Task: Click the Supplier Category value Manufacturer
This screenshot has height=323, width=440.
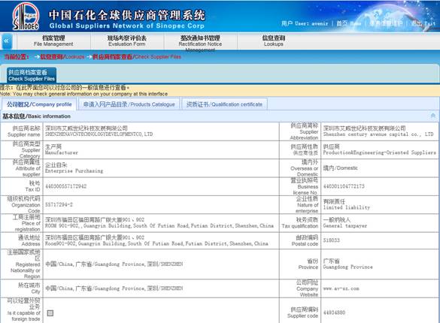Action: [x=62, y=150]
